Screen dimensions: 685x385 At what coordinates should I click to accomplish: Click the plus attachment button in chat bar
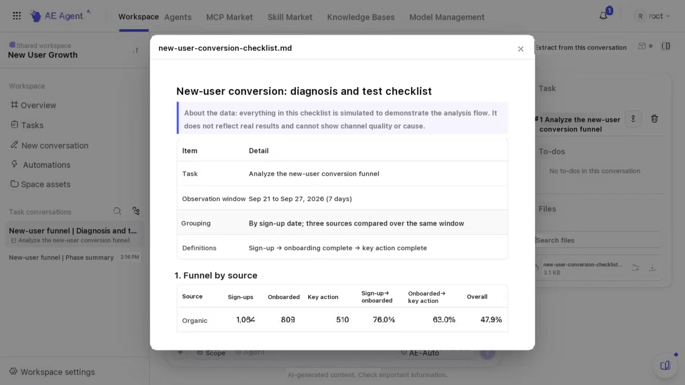coord(180,352)
